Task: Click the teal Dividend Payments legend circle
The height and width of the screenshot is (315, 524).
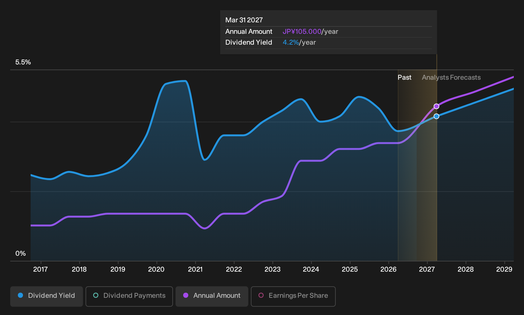Action: coord(96,295)
